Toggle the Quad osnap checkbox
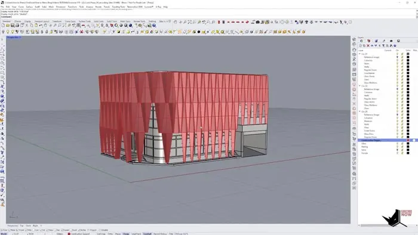418x235 pixels. pyautogui.click(x=63, y=230)
